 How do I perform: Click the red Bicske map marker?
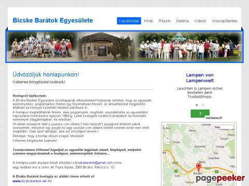click(x=199, y=167)
